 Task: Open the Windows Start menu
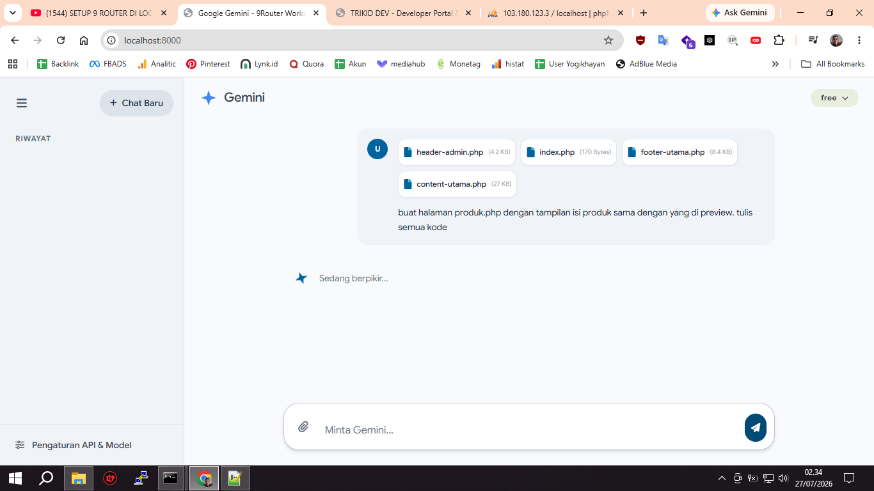(x=15, y=478)
